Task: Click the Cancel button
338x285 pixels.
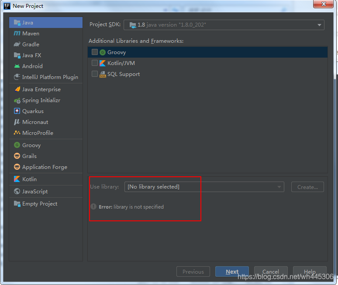Action: pos(271,271)
